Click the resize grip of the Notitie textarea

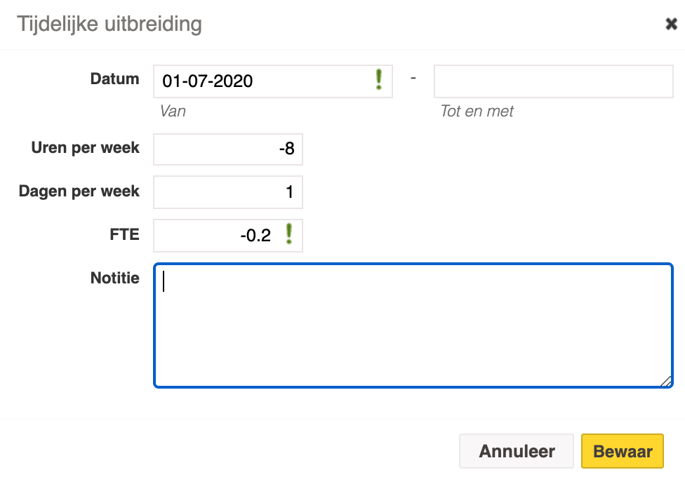click(x=666, y=381)
